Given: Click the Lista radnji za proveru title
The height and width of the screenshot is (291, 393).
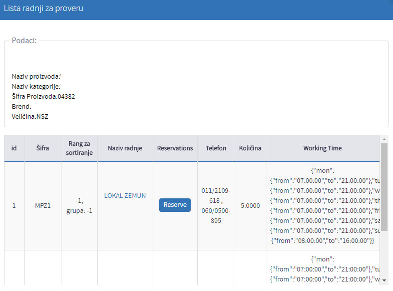Looking at the screenshot, I should point(44,9).
